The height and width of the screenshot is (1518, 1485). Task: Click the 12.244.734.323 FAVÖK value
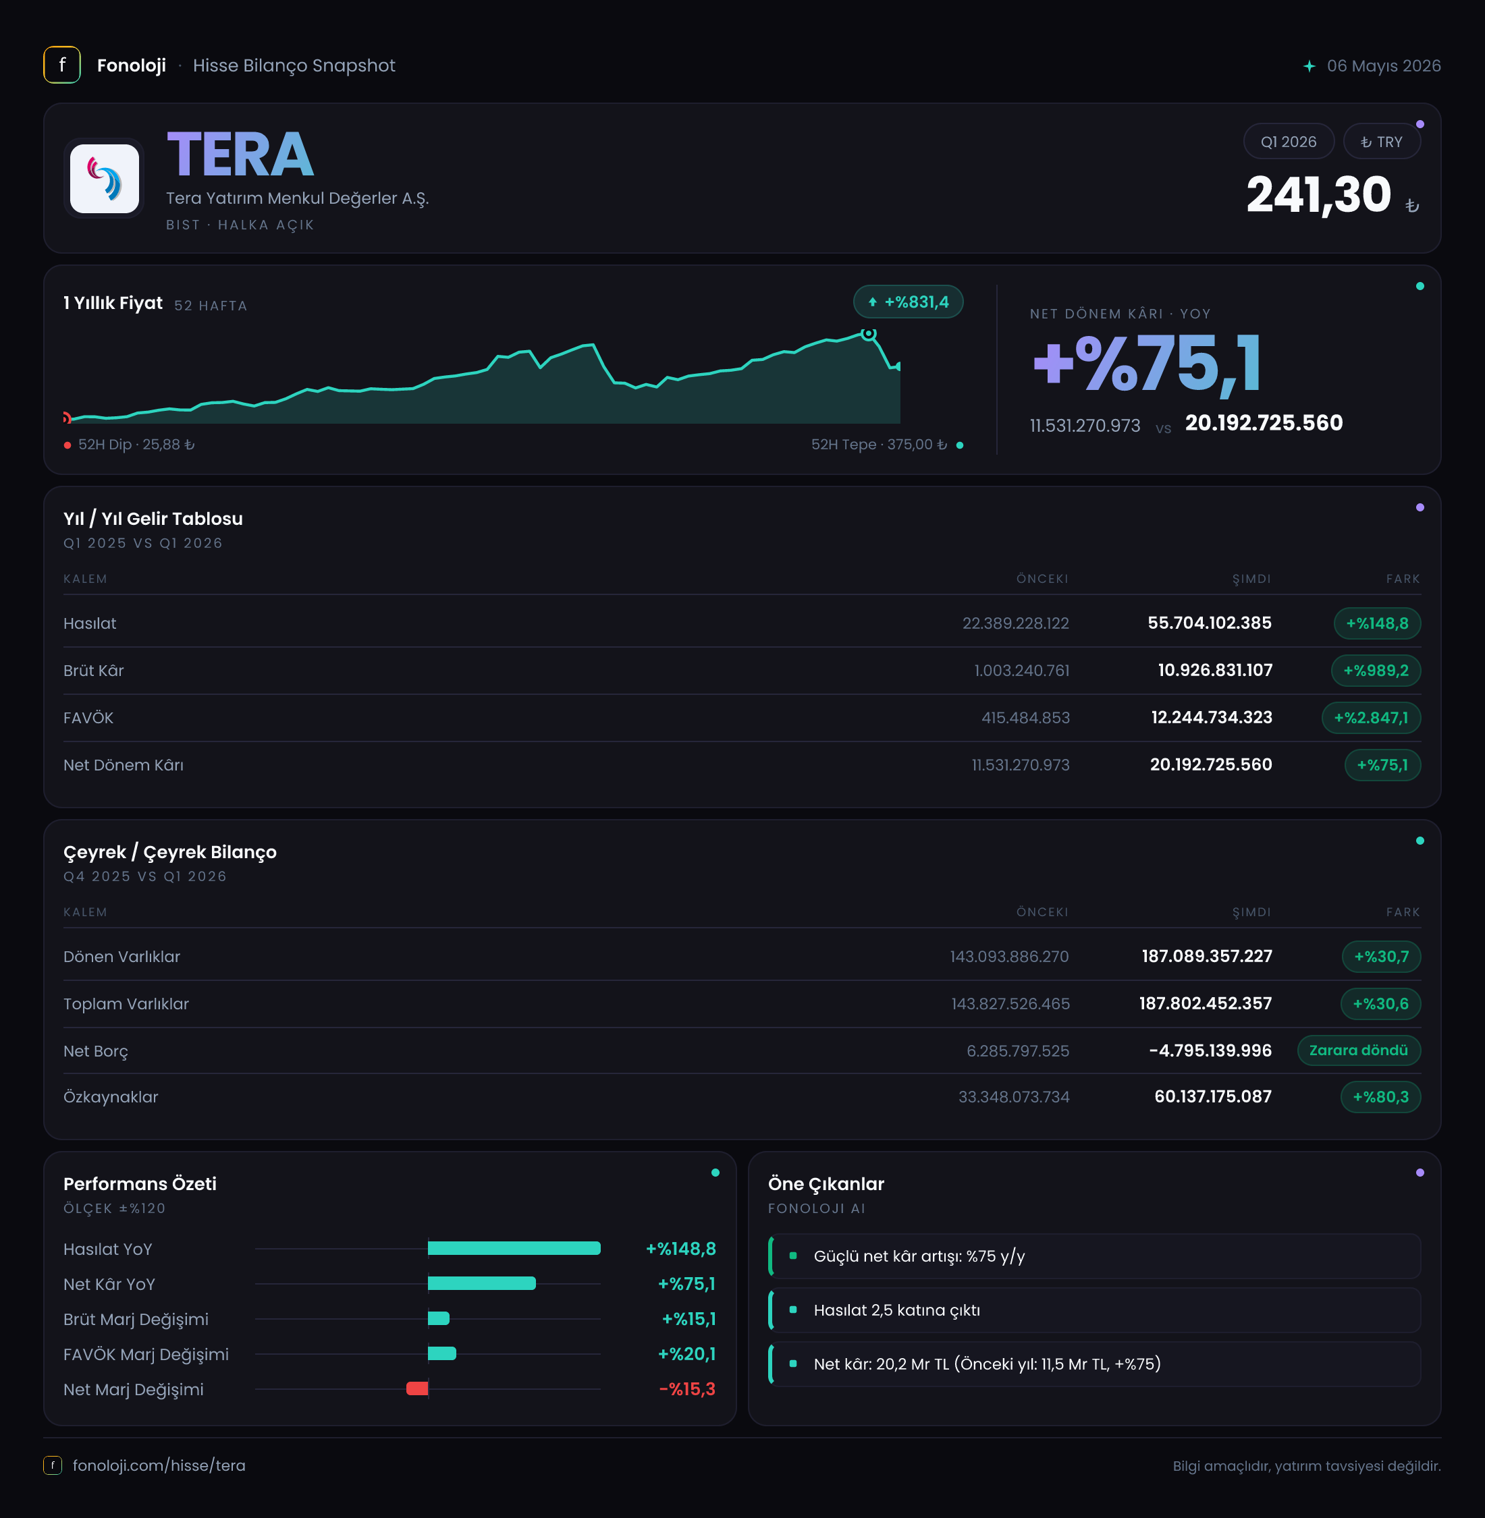pos(1211,717)
